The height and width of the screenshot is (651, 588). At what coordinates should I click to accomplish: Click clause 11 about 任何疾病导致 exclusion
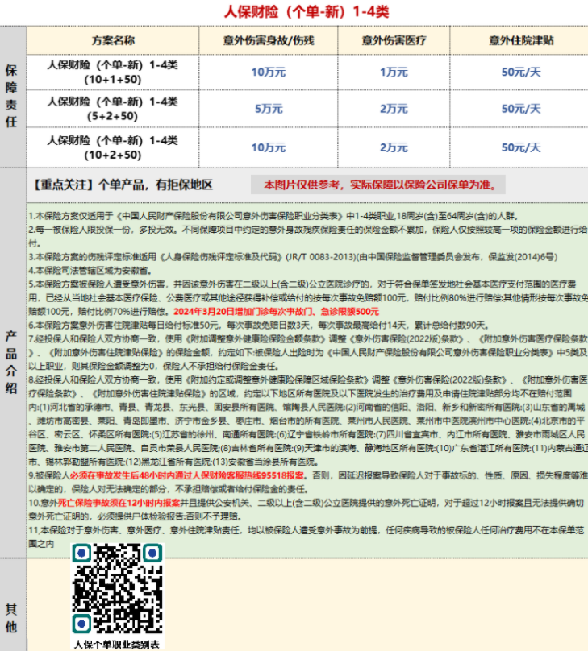[x=307, y=537]
